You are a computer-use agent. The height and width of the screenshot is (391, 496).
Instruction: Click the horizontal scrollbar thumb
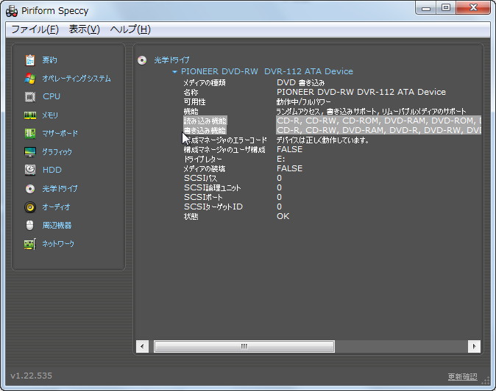[244, 346]
